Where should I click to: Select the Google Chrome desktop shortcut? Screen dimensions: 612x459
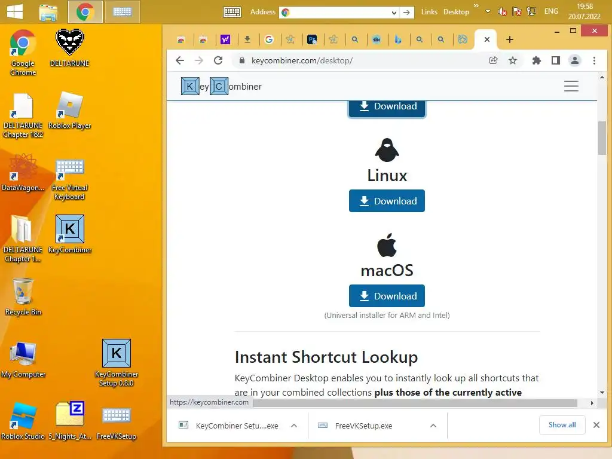[x=23, y=53]
